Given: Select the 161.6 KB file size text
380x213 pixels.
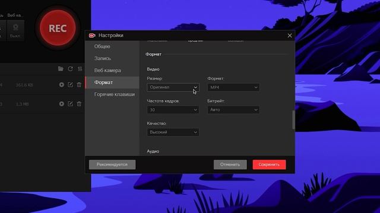Looking at the screenshot, I should [24, 85].
